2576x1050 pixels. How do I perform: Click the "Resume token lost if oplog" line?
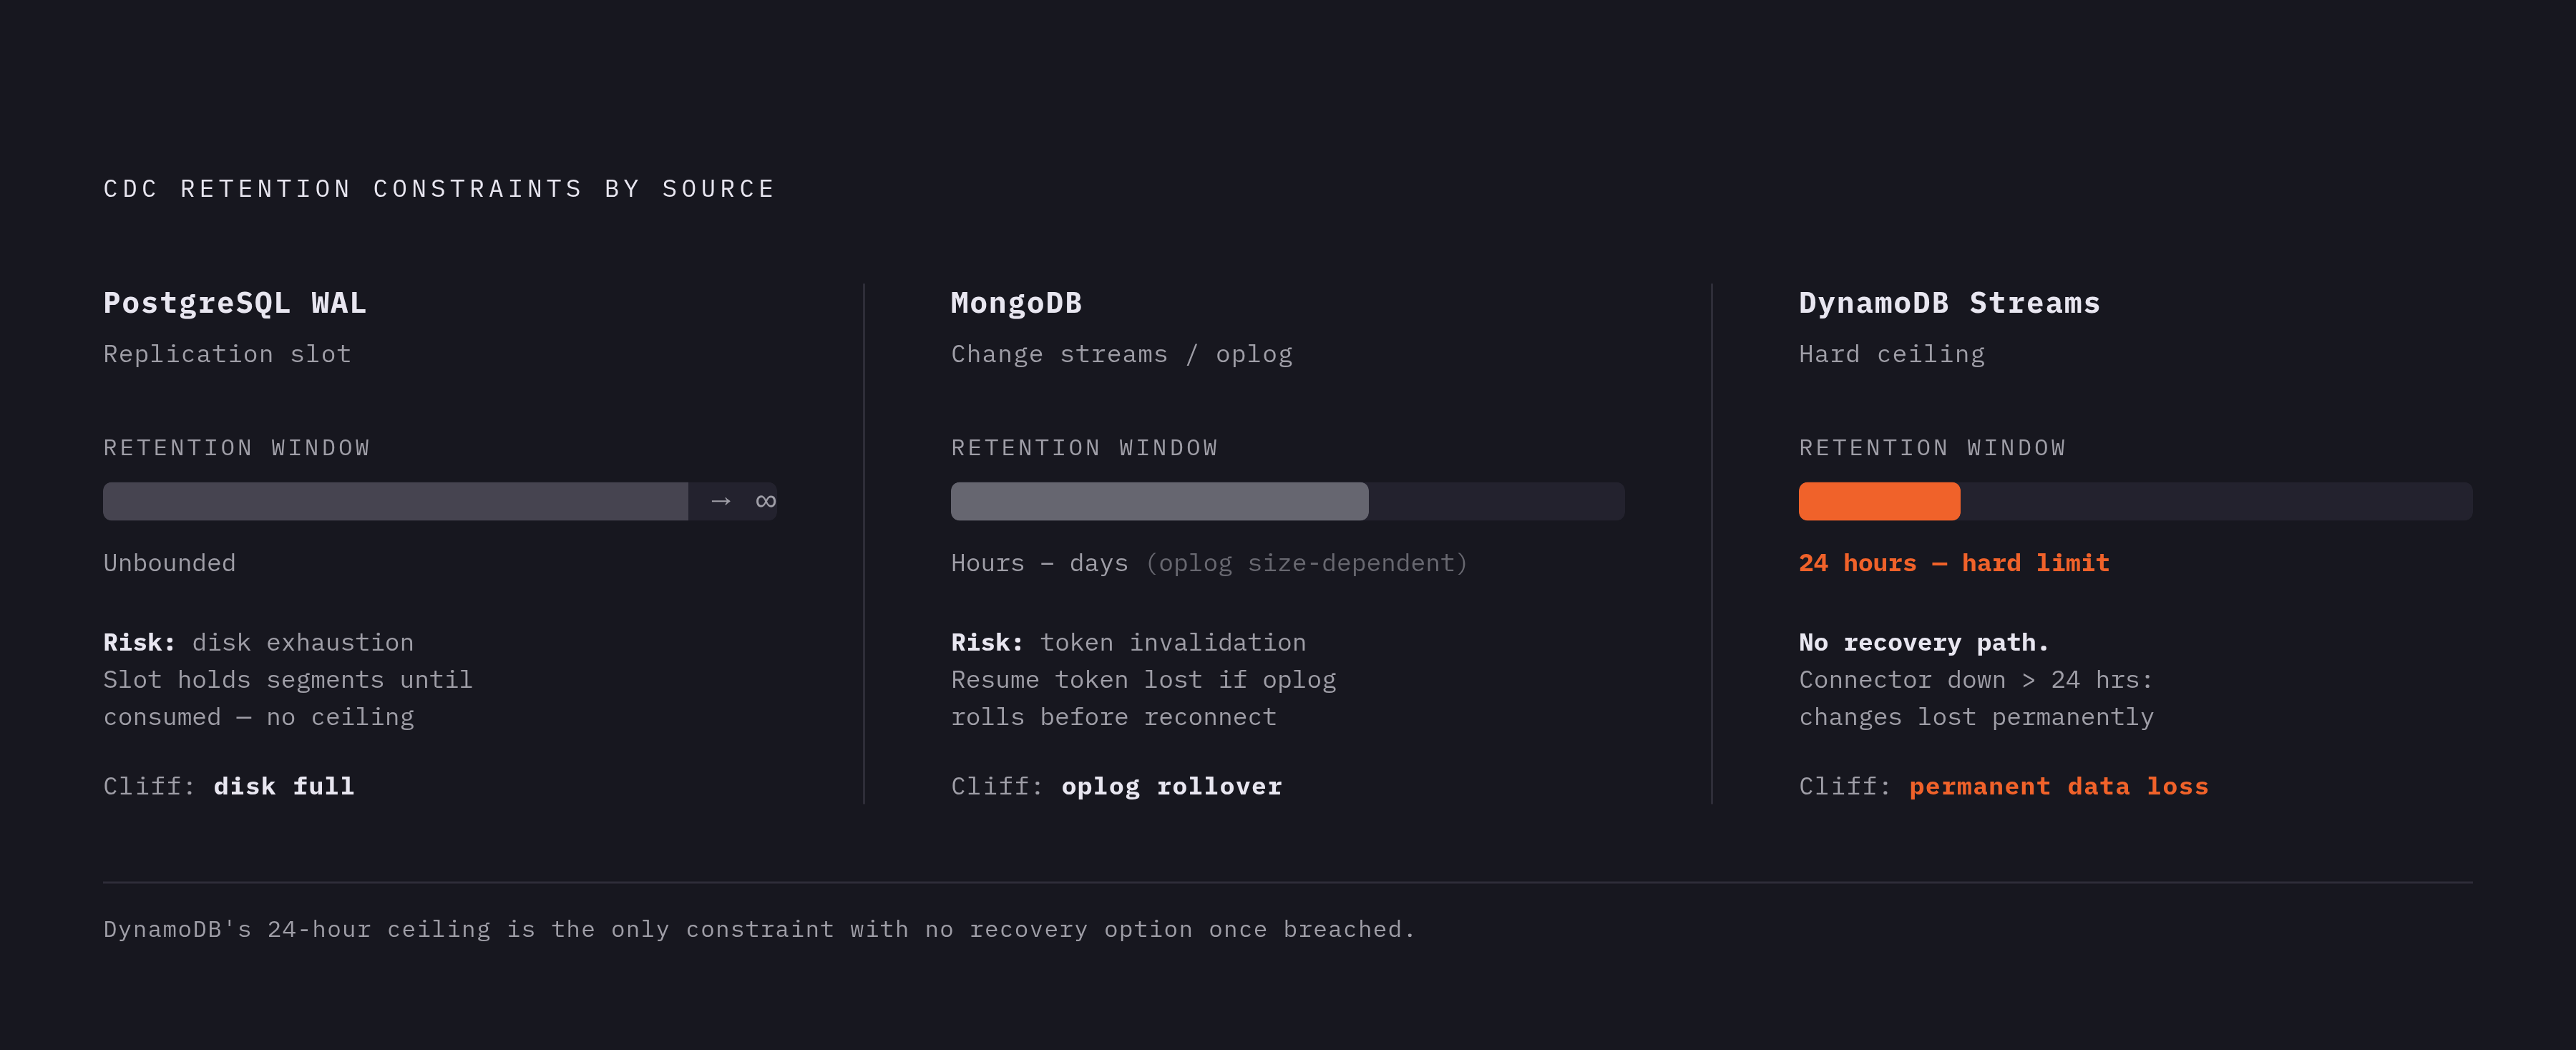tap(1143, 680)
